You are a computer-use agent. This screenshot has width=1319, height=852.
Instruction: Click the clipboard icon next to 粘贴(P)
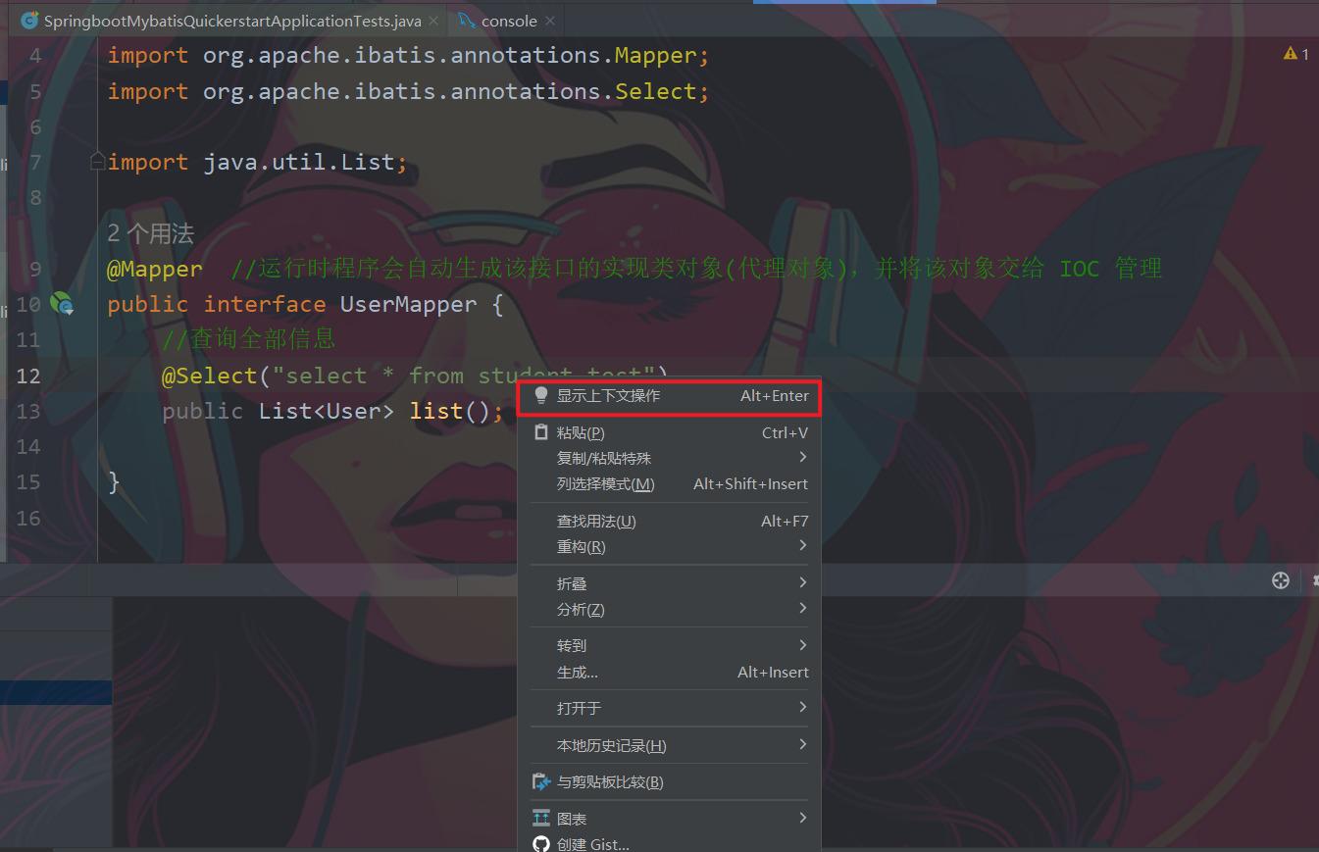[541, 432]
